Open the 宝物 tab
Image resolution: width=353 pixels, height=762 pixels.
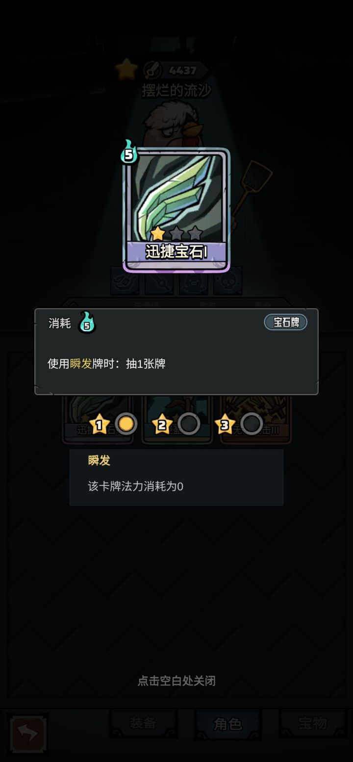(x=313, y=723)
